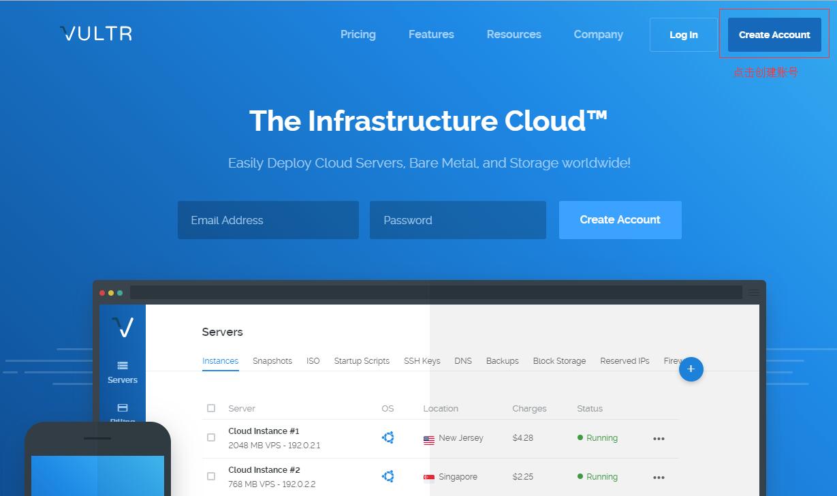
Task: Click the Create Account button in the header
Action: (774, 34)
